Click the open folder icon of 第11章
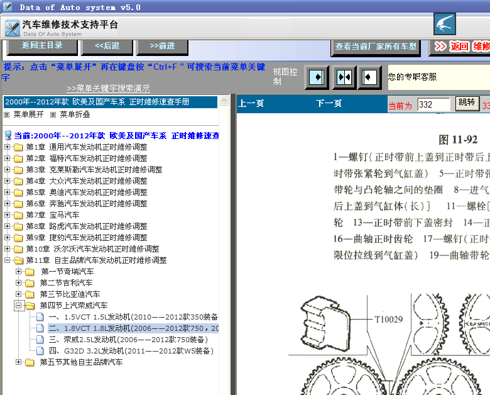The height and width of the screenshot is (395, 490). click(x=18, y=260)
